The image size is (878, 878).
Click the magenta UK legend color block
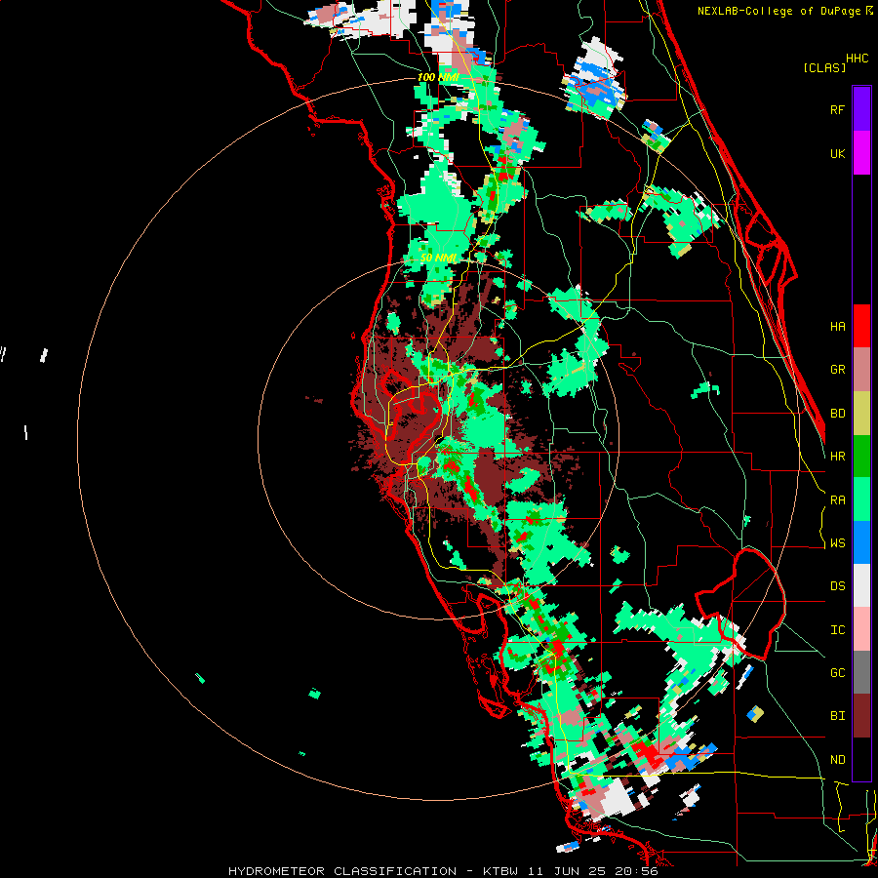click(861, 153)
